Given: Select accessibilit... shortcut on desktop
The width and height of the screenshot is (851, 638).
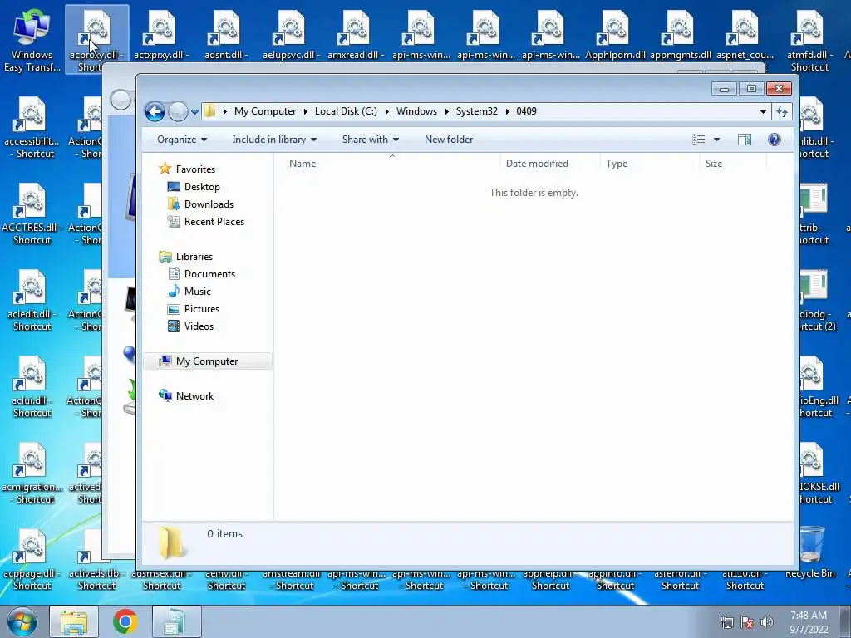Looking at the screenshot, I should pyautogui.click(x=32, y=126).
